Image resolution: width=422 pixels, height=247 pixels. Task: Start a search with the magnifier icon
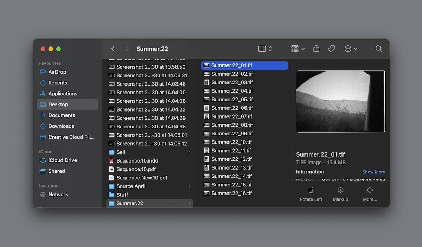click(378, 49)
